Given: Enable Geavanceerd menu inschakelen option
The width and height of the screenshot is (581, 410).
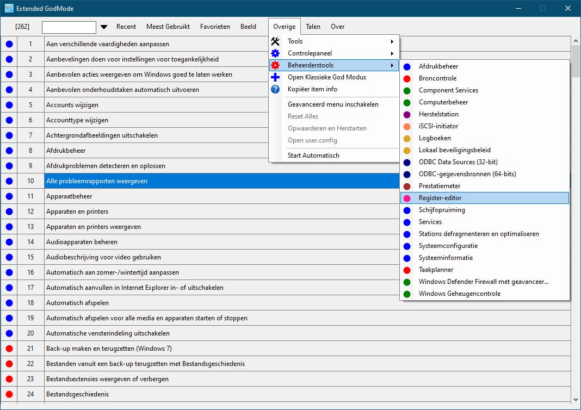Looking at the screenshot, I should (333, 104).
